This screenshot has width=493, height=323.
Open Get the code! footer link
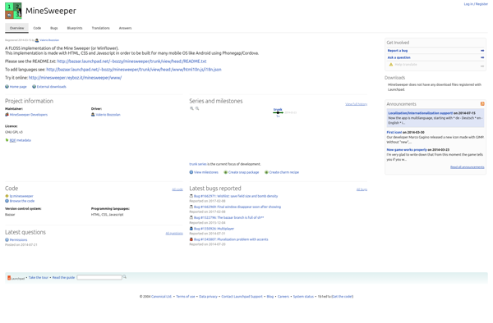[x=342, y=296]
